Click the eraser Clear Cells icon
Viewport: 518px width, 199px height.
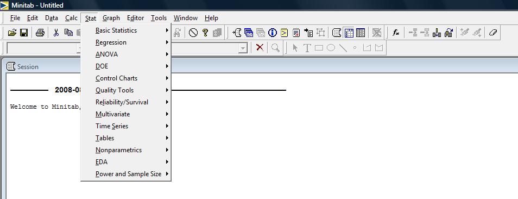pos(493,33)
